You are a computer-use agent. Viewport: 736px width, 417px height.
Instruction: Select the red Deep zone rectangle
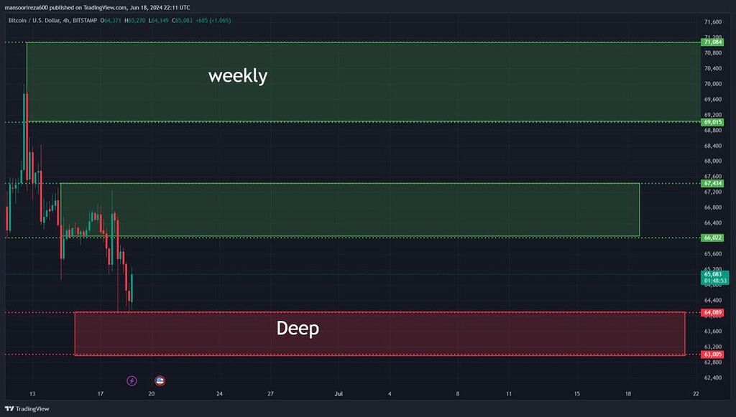click(467, 341)
